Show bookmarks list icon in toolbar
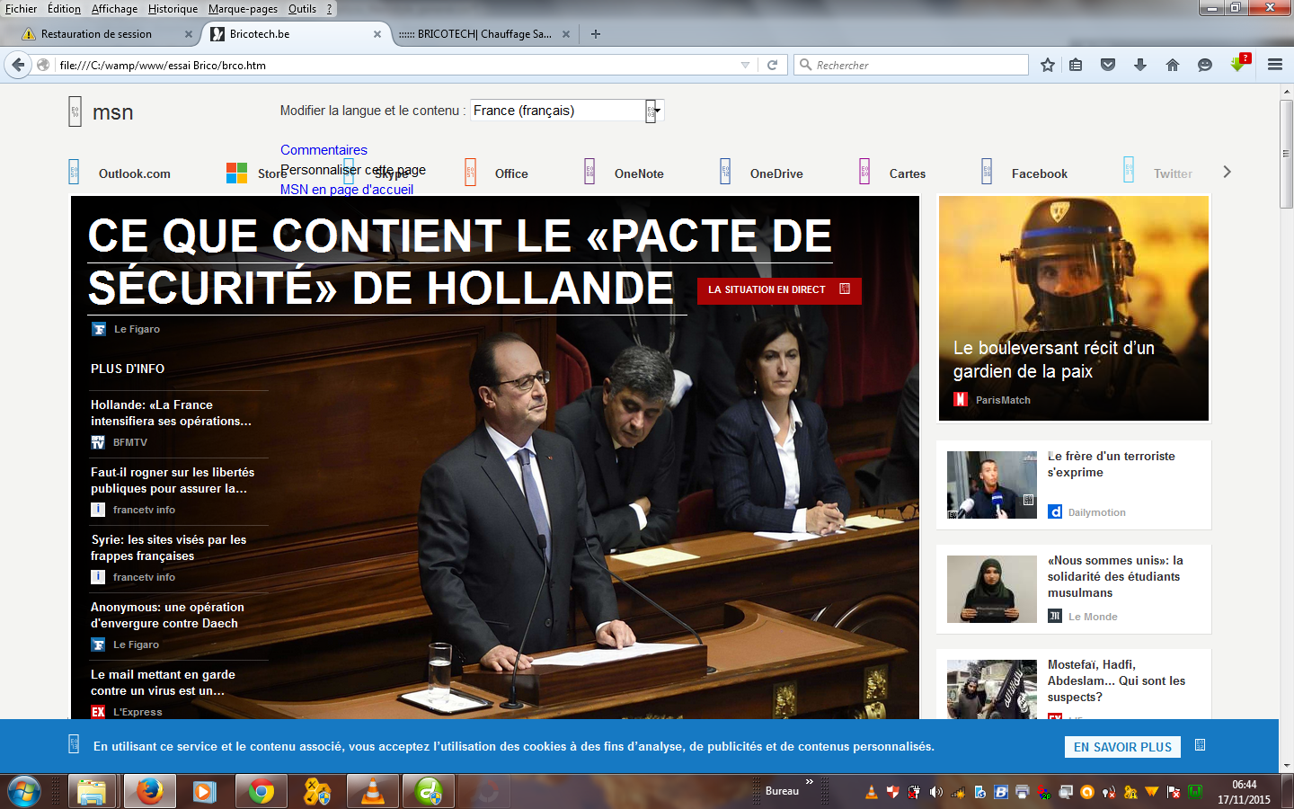This screenshot has height=809, width=1294. click(x=1076, y=65)
